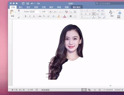Click the Styles (样式) gallery button
This screenshot has width=124, height=95.
112,14
